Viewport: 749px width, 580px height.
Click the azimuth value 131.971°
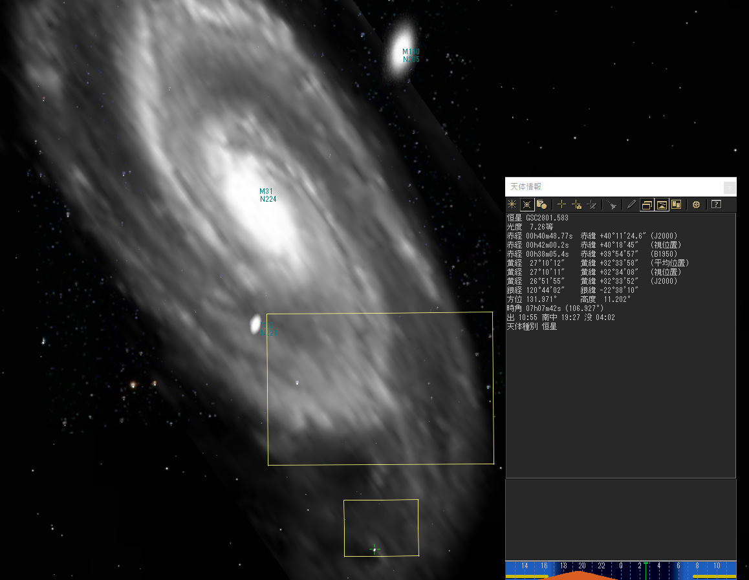[541, 300]
